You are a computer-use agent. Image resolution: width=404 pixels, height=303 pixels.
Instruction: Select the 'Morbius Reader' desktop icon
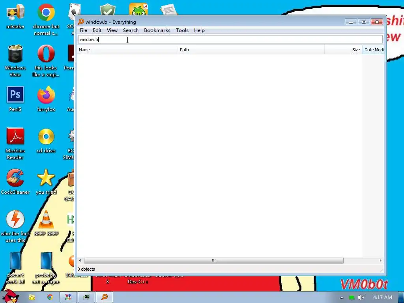pyautogui.click(x=15, y=144)
